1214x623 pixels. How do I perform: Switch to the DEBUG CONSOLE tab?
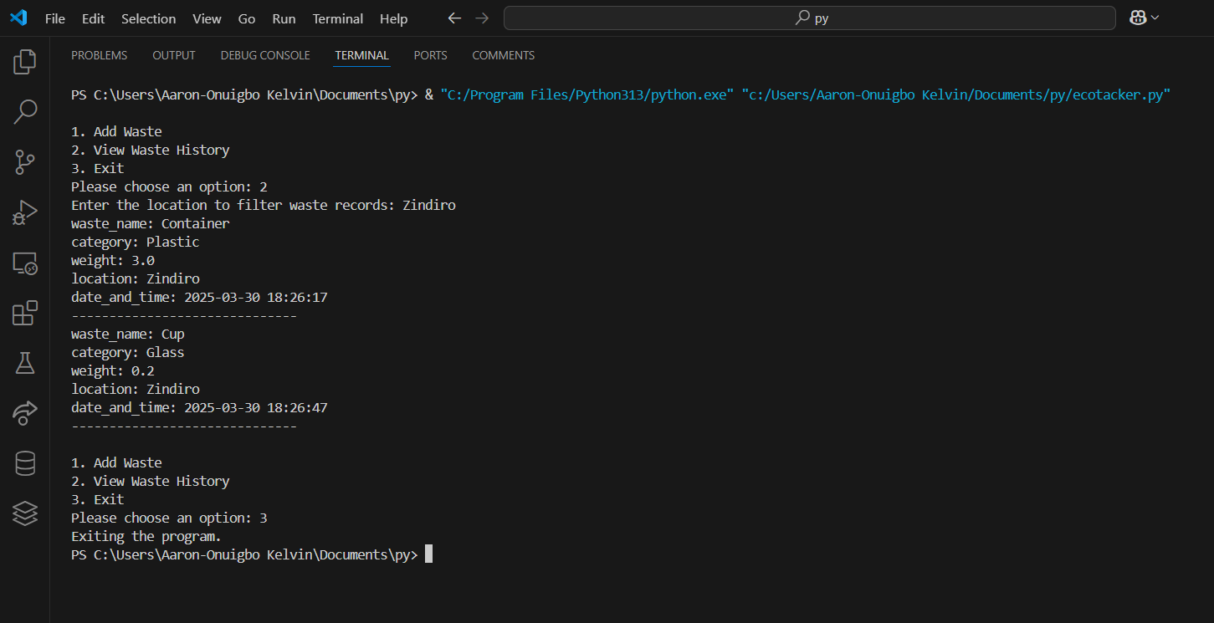[265, 55]
